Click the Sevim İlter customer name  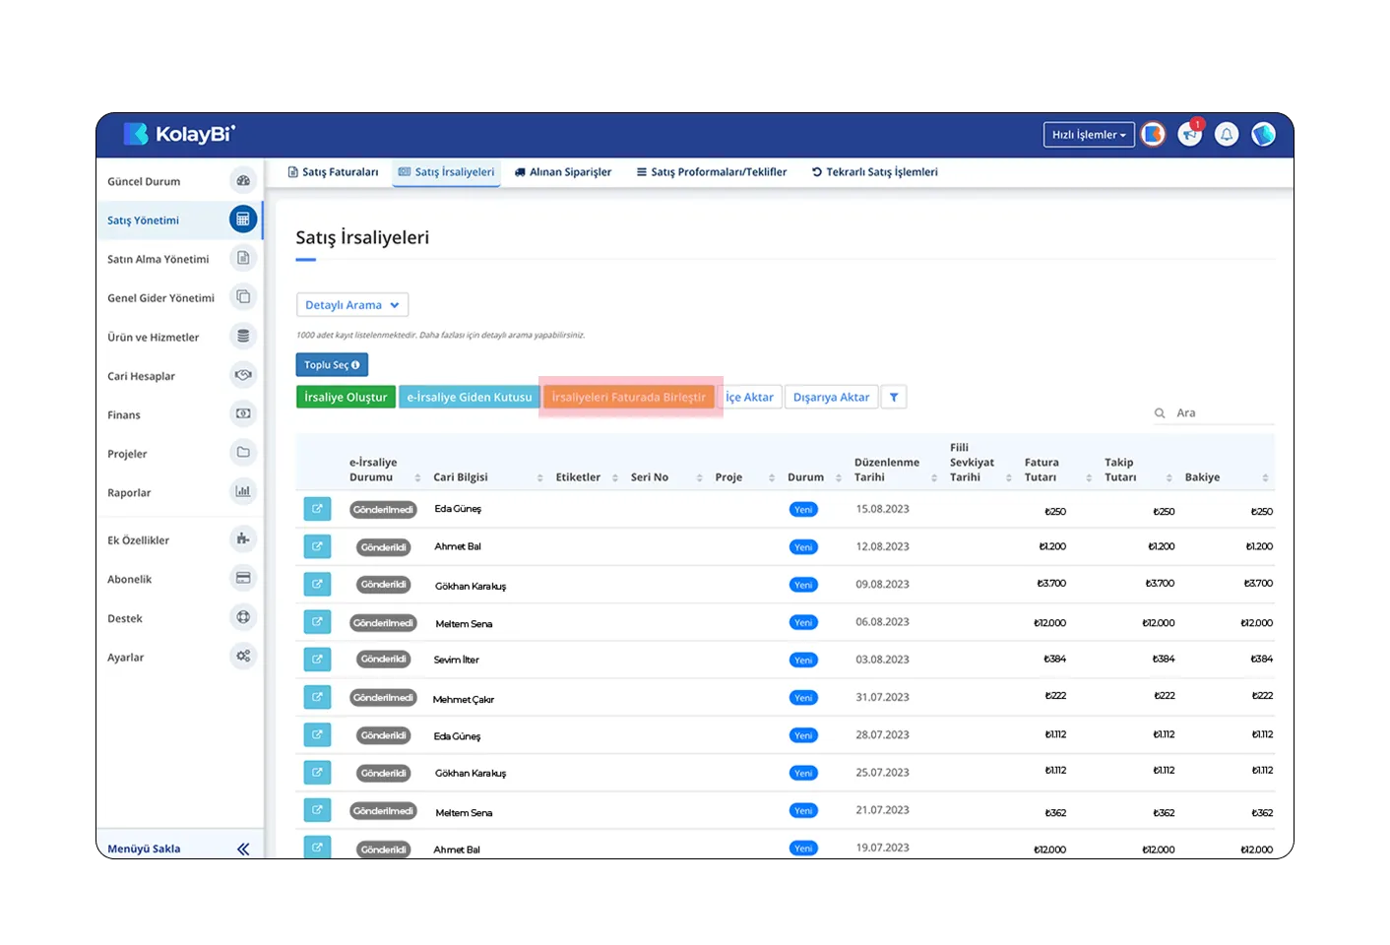click(456, 660)
